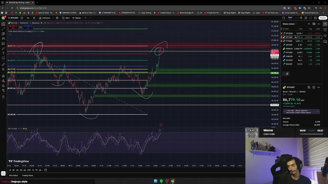
Task: Toggle hide all drawings eye icon
Action: pyautogui.click(x=3, y=90)
